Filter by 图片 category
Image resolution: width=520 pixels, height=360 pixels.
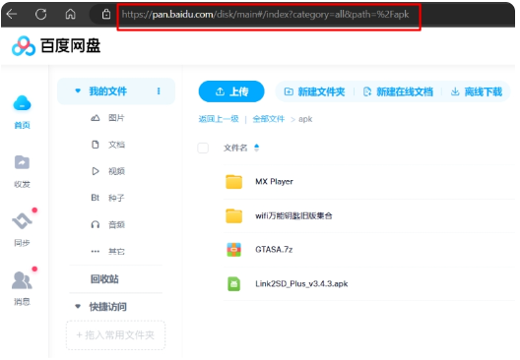116,118
